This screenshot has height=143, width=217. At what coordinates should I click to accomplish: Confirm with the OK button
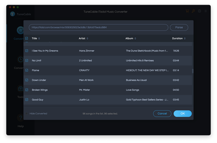[x=183, y=113]
